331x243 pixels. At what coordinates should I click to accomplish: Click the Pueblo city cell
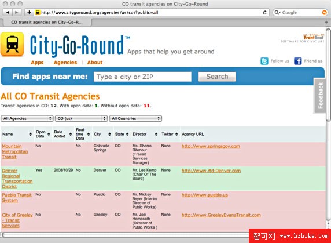(100, 194)
